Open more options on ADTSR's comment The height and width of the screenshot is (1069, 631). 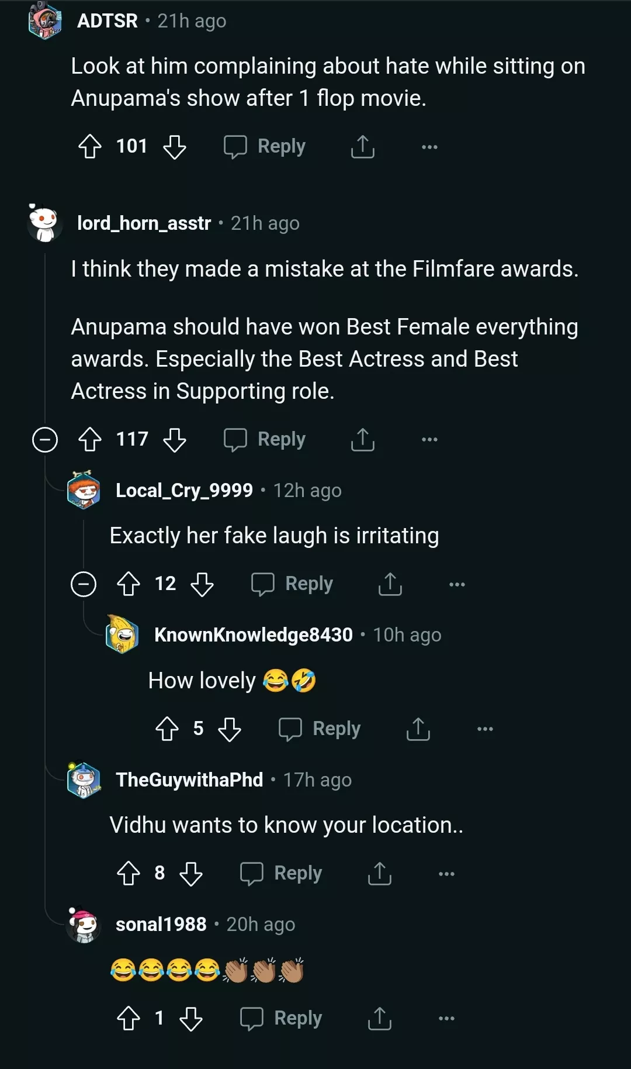point(429,146)
